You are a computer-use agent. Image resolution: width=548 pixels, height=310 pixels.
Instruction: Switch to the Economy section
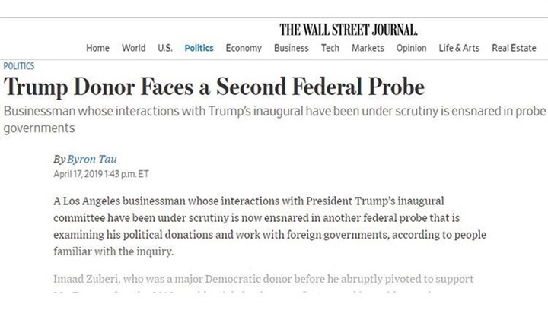click(x=244, y=48)
